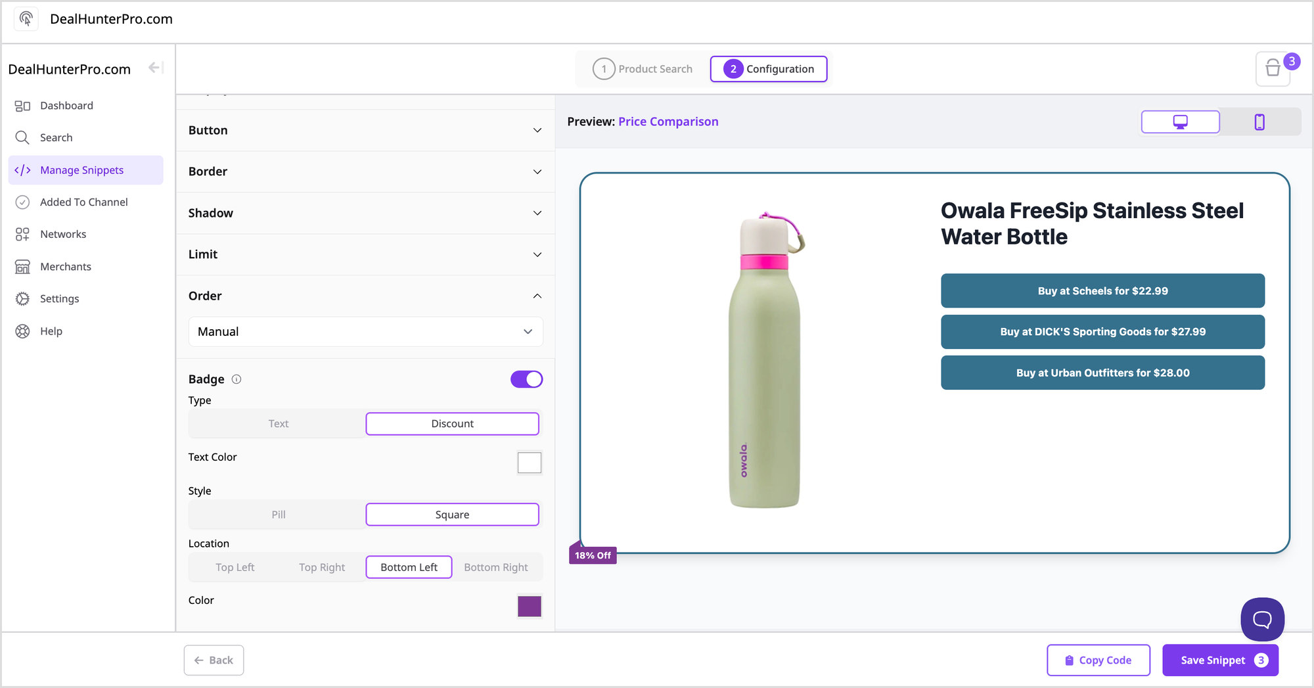Click the DealHunterPro fingerprint logo icon
Screen dimensions: 1314x688
tap(26, 19)
